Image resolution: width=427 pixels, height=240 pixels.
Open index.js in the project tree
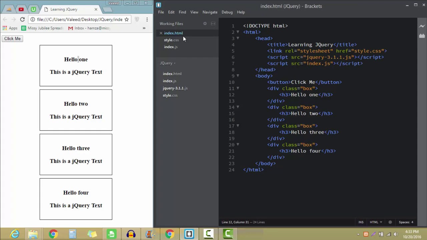point(169,81)
